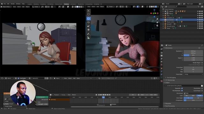Disable rendering for Area light camera icon
The width and height of the screenshot is (204, 114).
(x=202, y=16)
